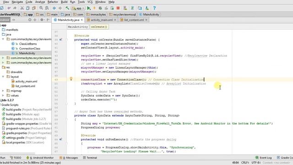Make Project with the green hammer icon
The width and height of the screenshot is (293, 165).
tap(67, 8)
